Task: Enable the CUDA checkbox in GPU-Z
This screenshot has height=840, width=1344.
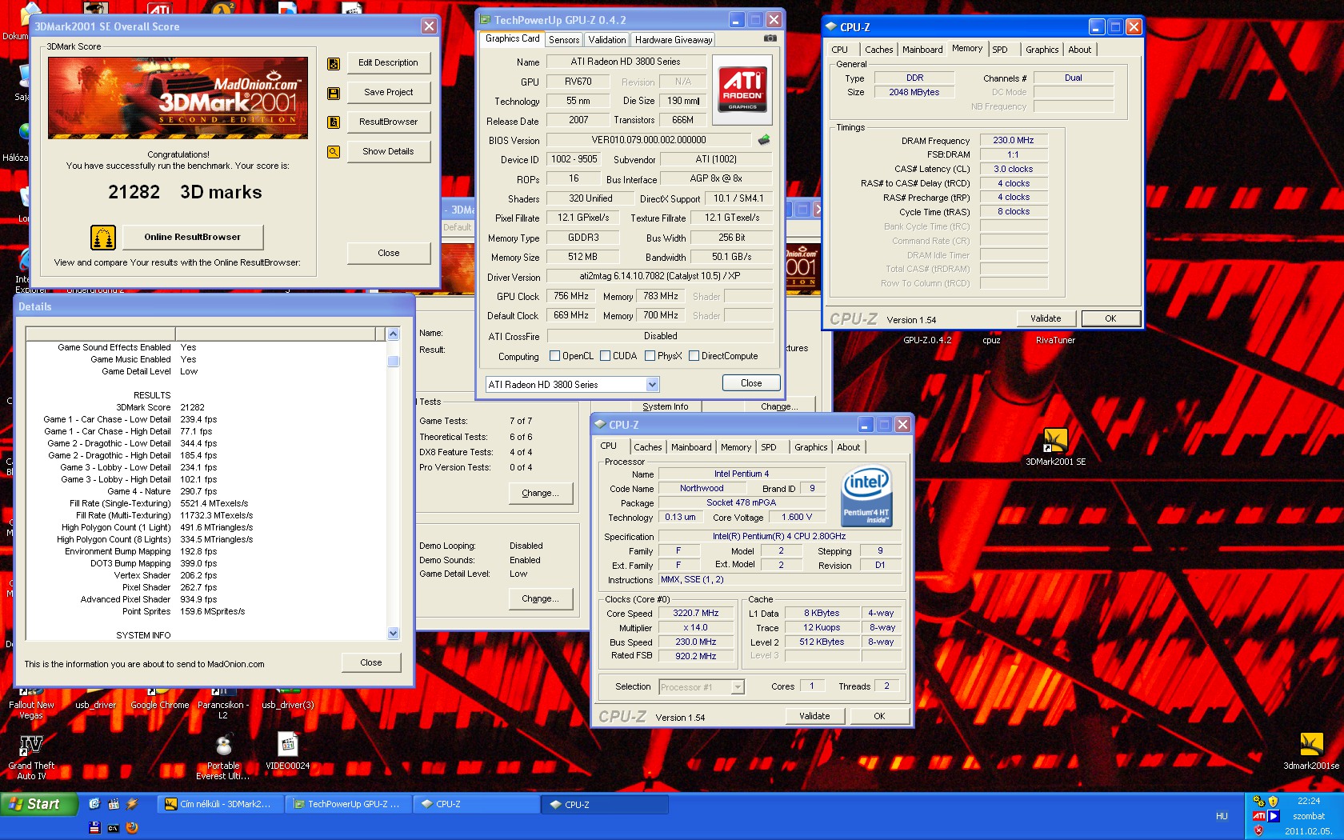Action: 606,356
